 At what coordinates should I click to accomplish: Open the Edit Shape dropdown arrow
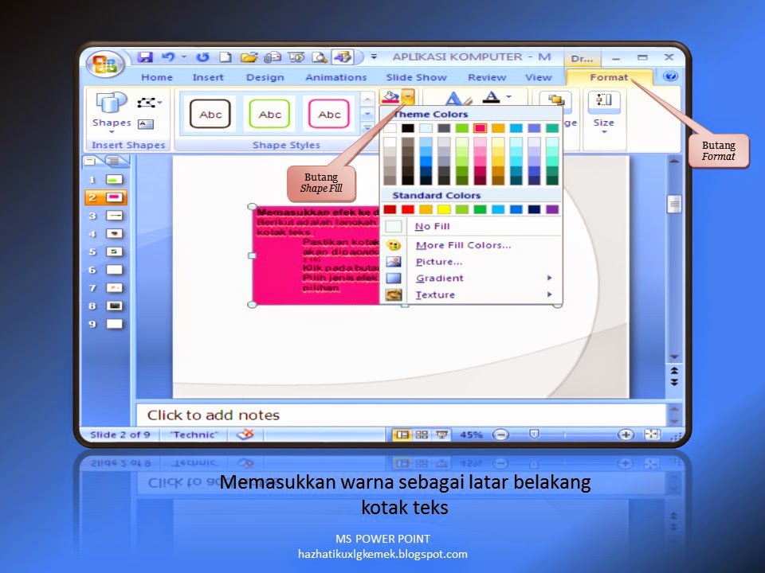(x=159, y=103)
